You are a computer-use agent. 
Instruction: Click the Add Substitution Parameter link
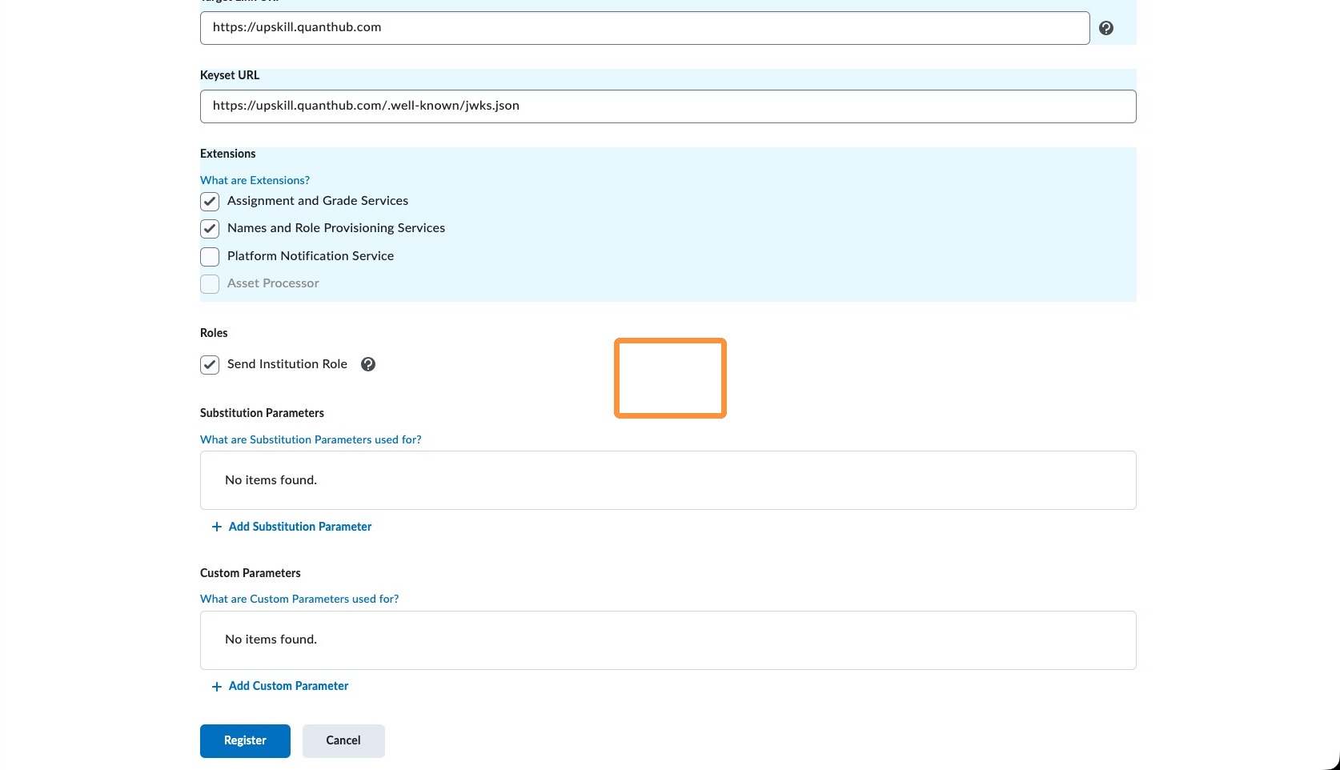(300, 527)
